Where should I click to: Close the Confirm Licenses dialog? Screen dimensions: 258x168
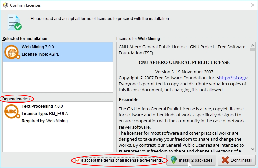coord(252,5)
